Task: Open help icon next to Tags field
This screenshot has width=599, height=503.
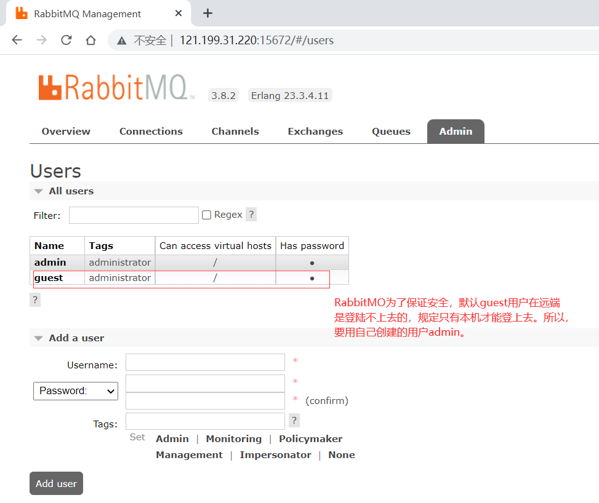Action: coord(294,420)
